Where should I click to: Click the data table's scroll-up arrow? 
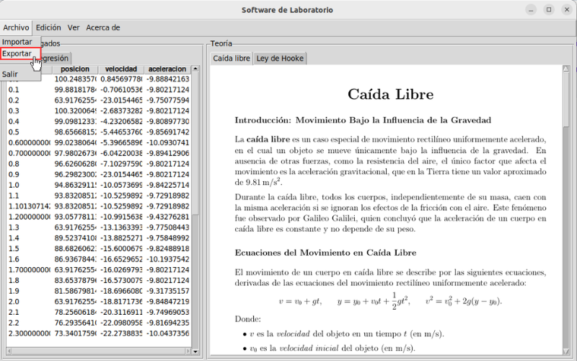(x=195, y=69)
